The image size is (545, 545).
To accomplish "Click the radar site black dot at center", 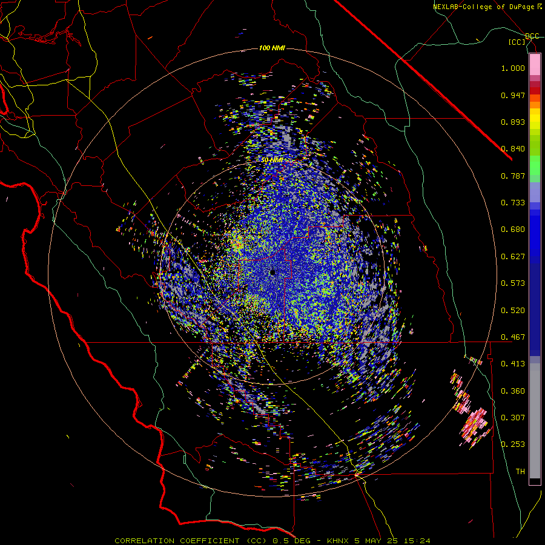I will [x=272, y=272].
